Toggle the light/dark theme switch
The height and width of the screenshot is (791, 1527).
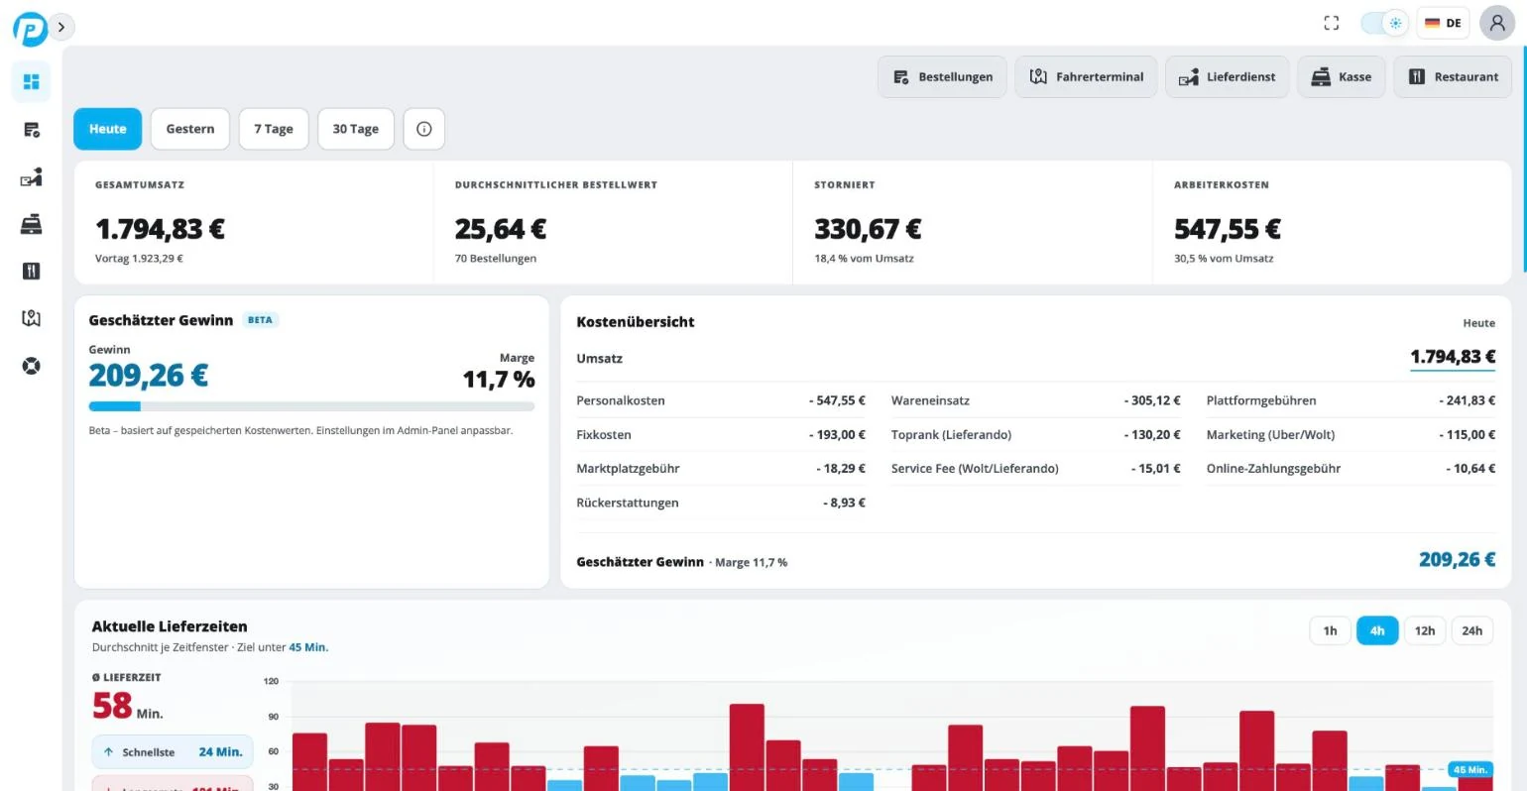[x=1385, y=23]
